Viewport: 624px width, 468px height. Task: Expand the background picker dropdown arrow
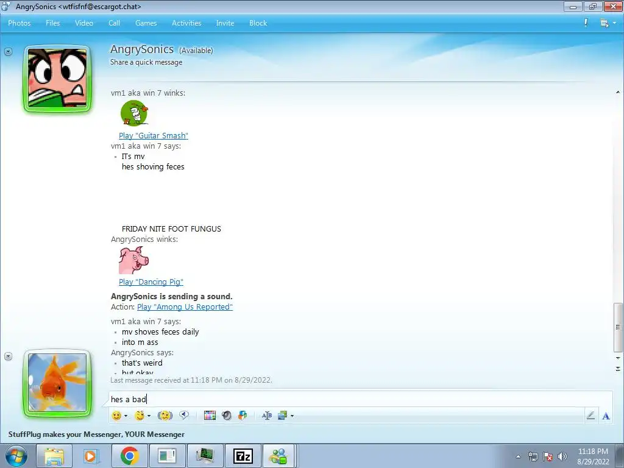coord(292,416)
